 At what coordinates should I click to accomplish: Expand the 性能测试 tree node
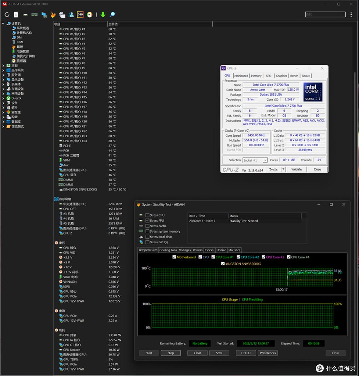(x=3, y=126)
